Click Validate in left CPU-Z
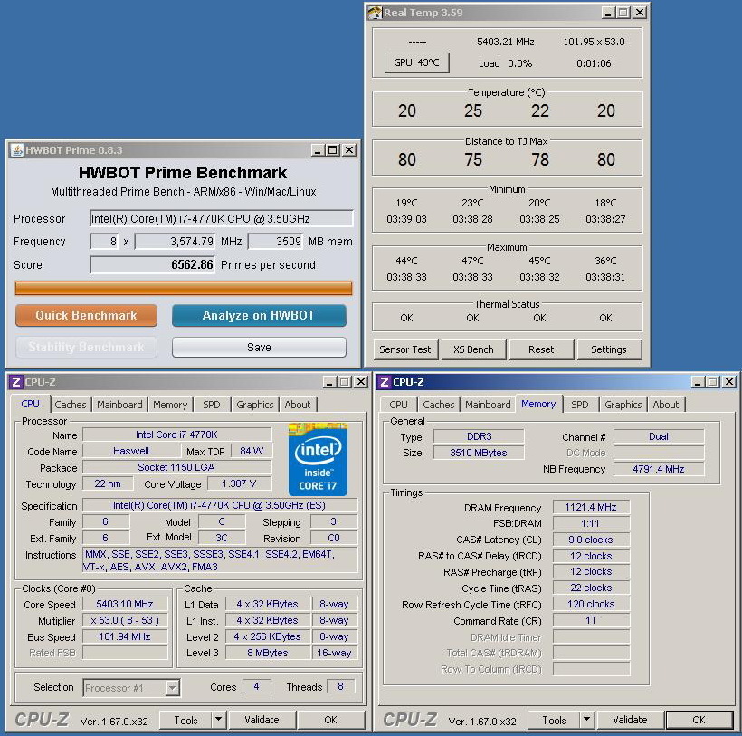 (262, 720)
